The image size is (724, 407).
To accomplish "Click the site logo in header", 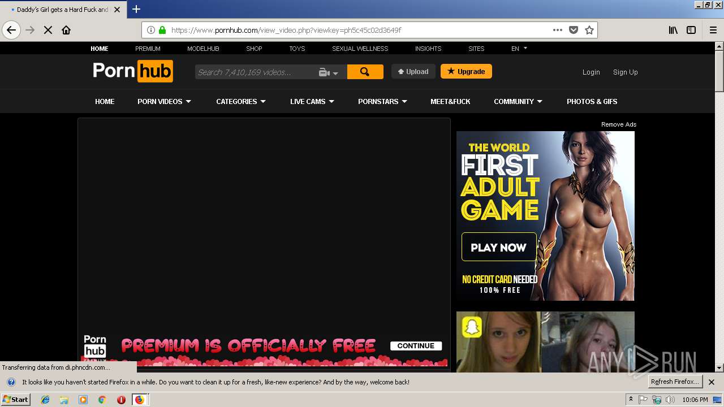I will pos(133,72).
